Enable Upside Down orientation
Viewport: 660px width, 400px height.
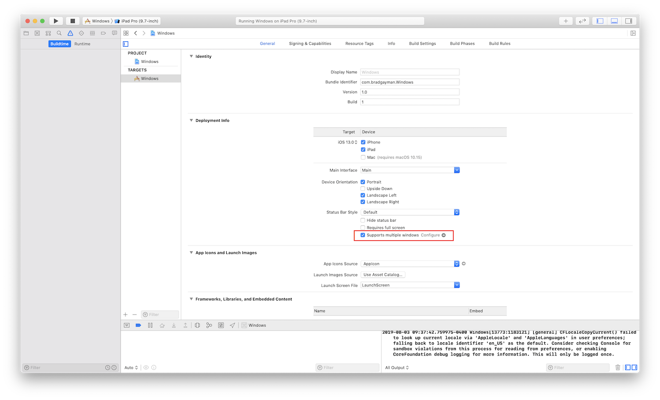363,188
